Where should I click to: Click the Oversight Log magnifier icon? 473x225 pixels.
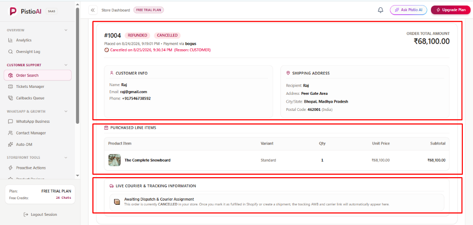(10, 52)
